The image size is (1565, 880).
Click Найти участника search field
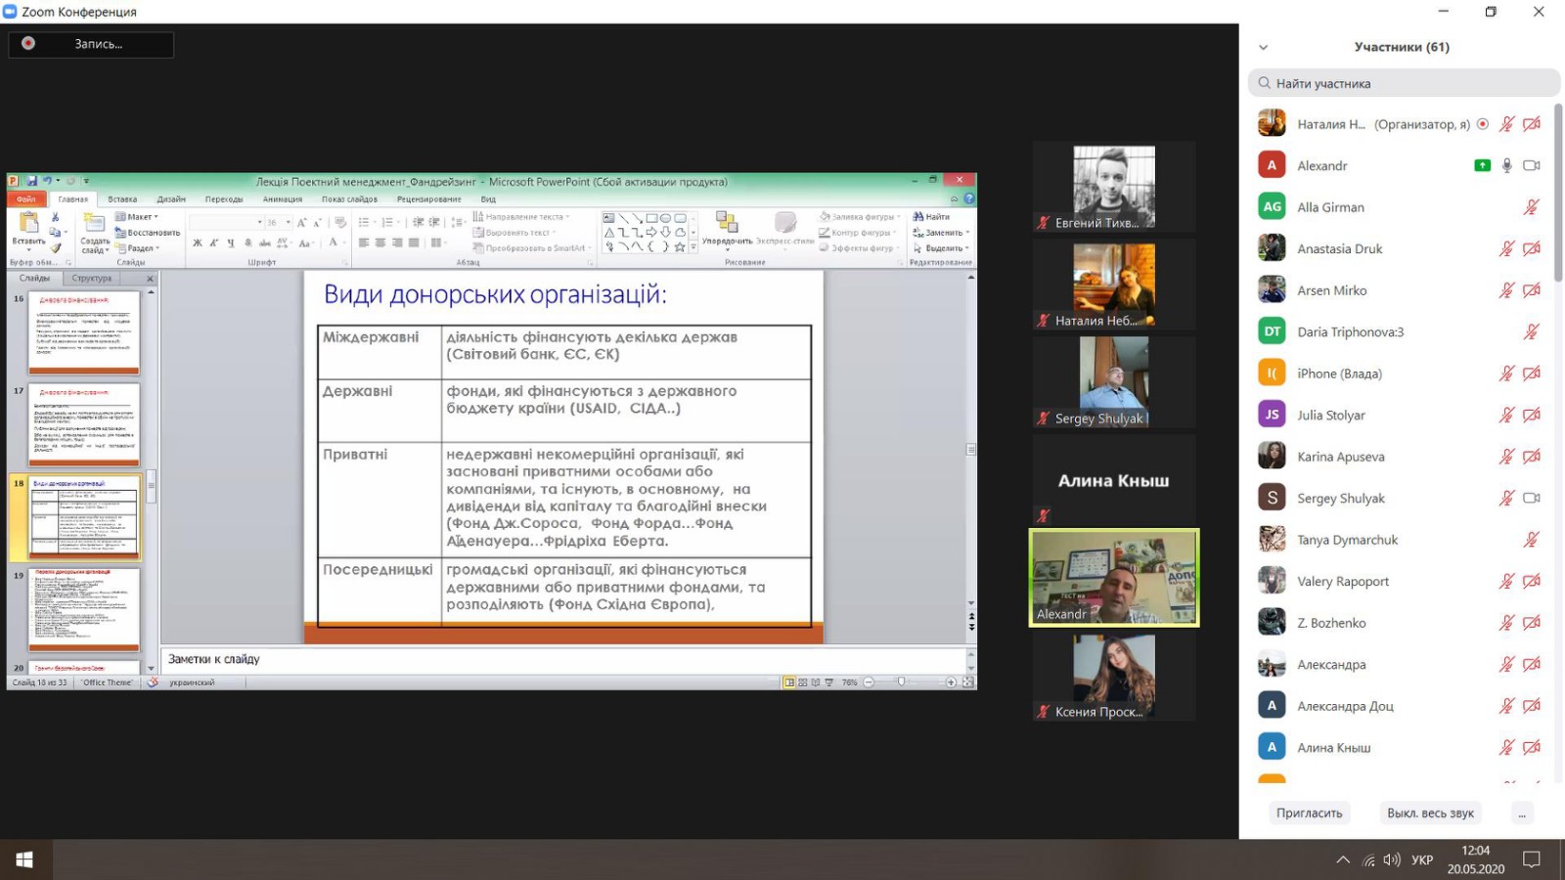point(1404,83)
